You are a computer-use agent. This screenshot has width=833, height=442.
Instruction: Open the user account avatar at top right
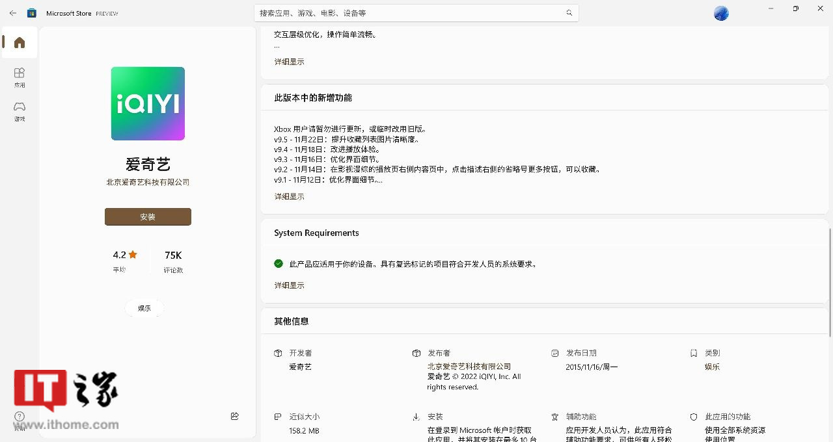[720, 12]
